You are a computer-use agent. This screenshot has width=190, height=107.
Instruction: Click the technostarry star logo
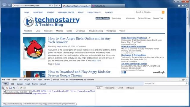click(28, 22)
